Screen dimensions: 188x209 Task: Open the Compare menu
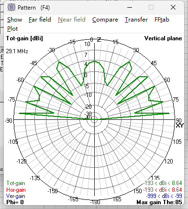point(105,20)
